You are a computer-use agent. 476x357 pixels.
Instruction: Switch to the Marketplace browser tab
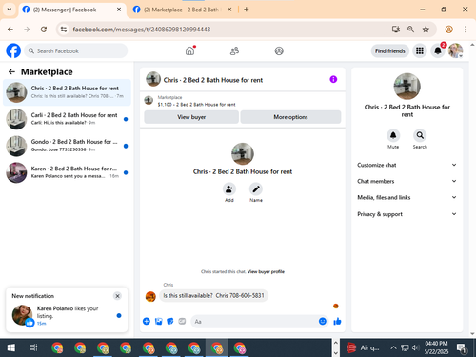[182, 10]
